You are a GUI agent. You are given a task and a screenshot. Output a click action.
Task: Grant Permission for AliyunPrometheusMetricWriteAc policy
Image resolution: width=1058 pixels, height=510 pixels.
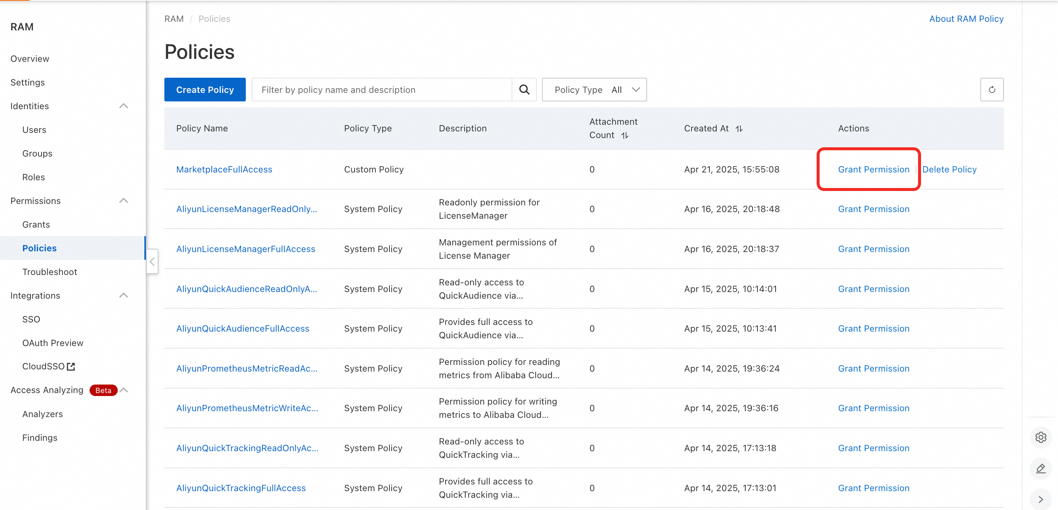coord(874,408)
